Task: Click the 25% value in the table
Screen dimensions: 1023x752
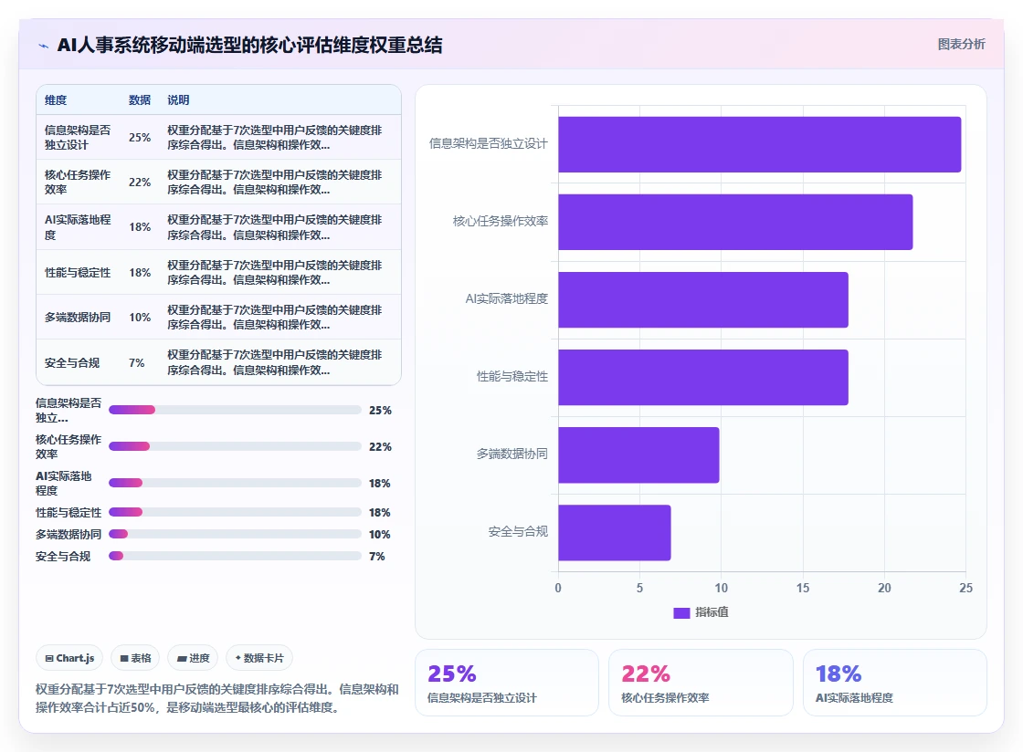Action: point(140,138)
